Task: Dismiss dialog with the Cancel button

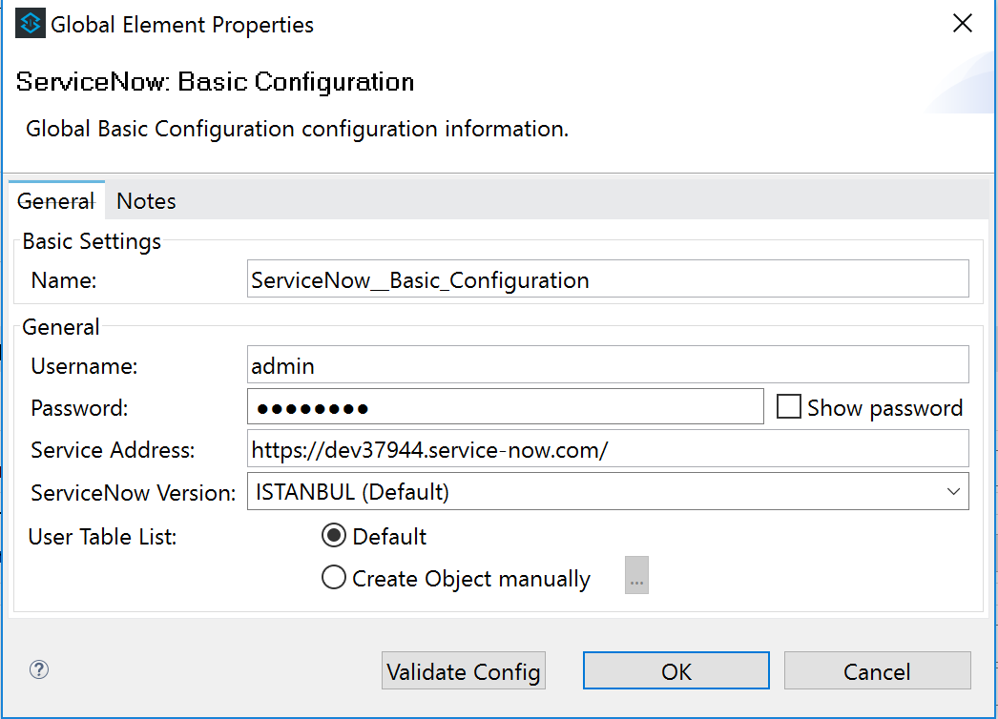Action: pos(877,671)
